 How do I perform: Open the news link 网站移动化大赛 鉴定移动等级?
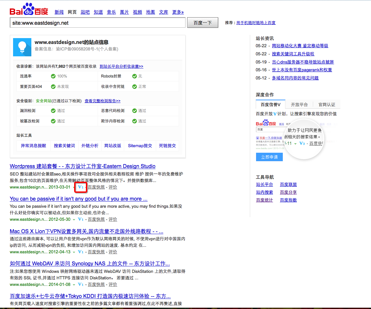click(300, 46)
